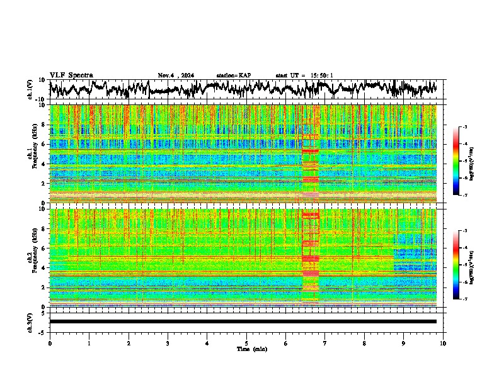The image size is (499, 385).
Task: Click the '-7' label on ch.2 color scale
Action: [x=465, y=299]
